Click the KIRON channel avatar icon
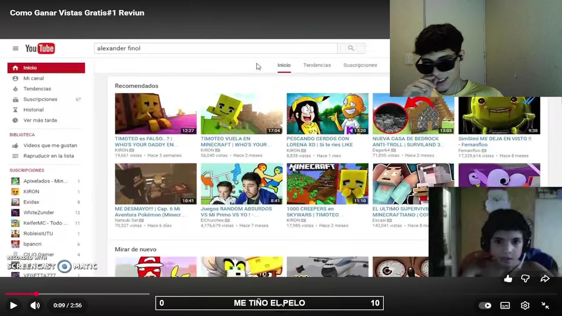The image size is (562, 316). (x=15, y=191)
